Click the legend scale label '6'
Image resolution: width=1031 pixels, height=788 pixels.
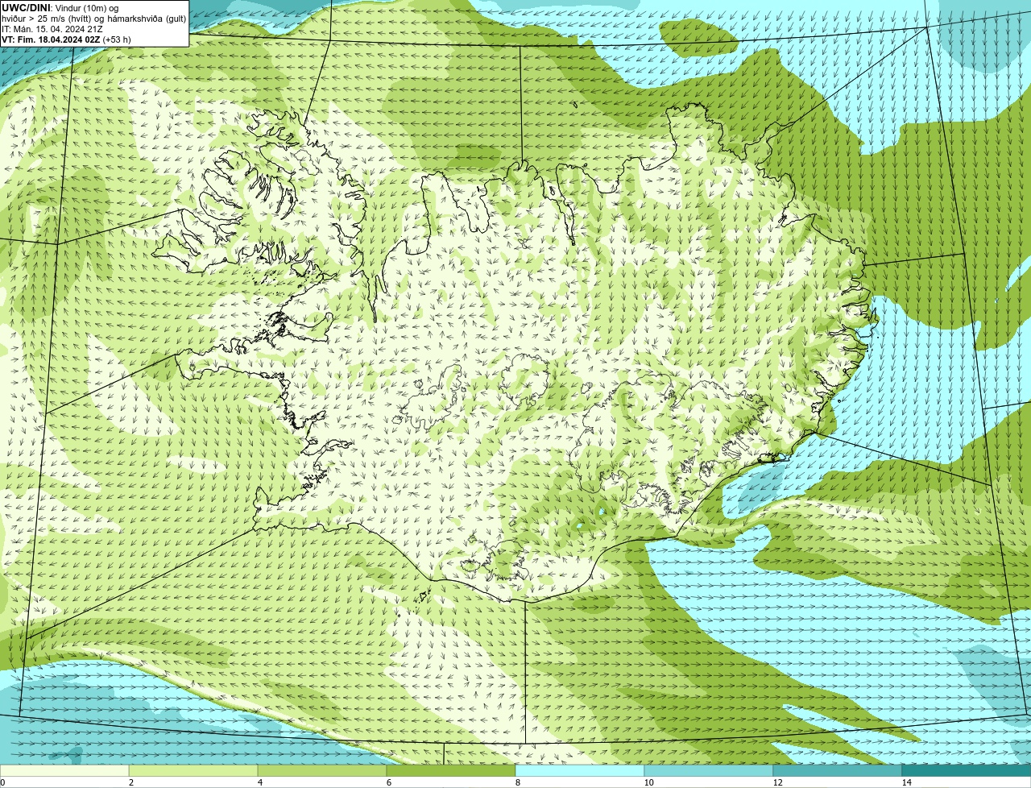pos(388,782)
